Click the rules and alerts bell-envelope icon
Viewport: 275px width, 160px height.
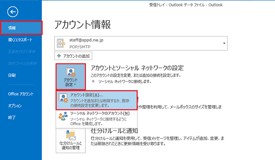coord(71,135)
